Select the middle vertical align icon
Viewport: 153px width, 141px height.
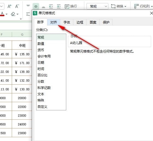click(x=36, y=7)
